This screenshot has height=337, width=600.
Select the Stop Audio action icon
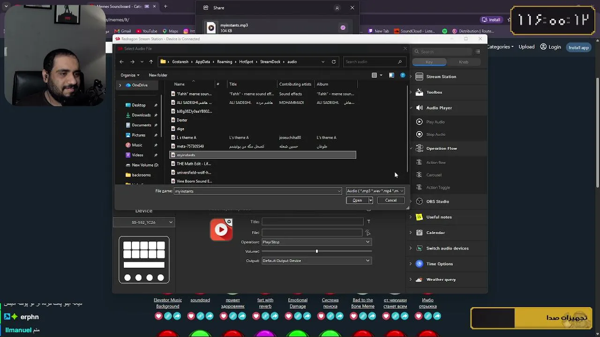point(419,134)
